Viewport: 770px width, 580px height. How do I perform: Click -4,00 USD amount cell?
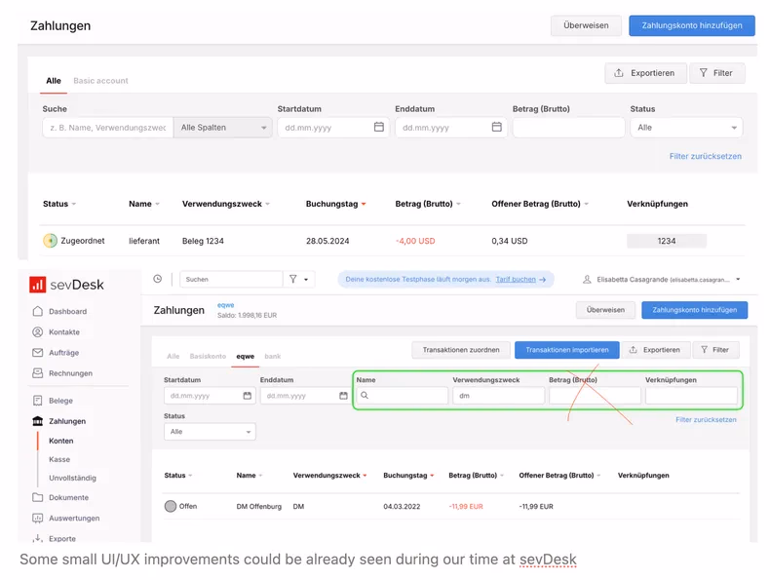point(415,241)
